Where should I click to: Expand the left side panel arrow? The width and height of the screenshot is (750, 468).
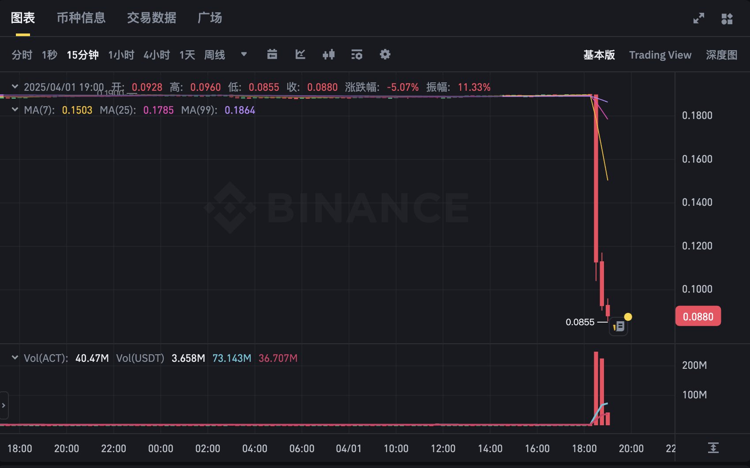4,405
